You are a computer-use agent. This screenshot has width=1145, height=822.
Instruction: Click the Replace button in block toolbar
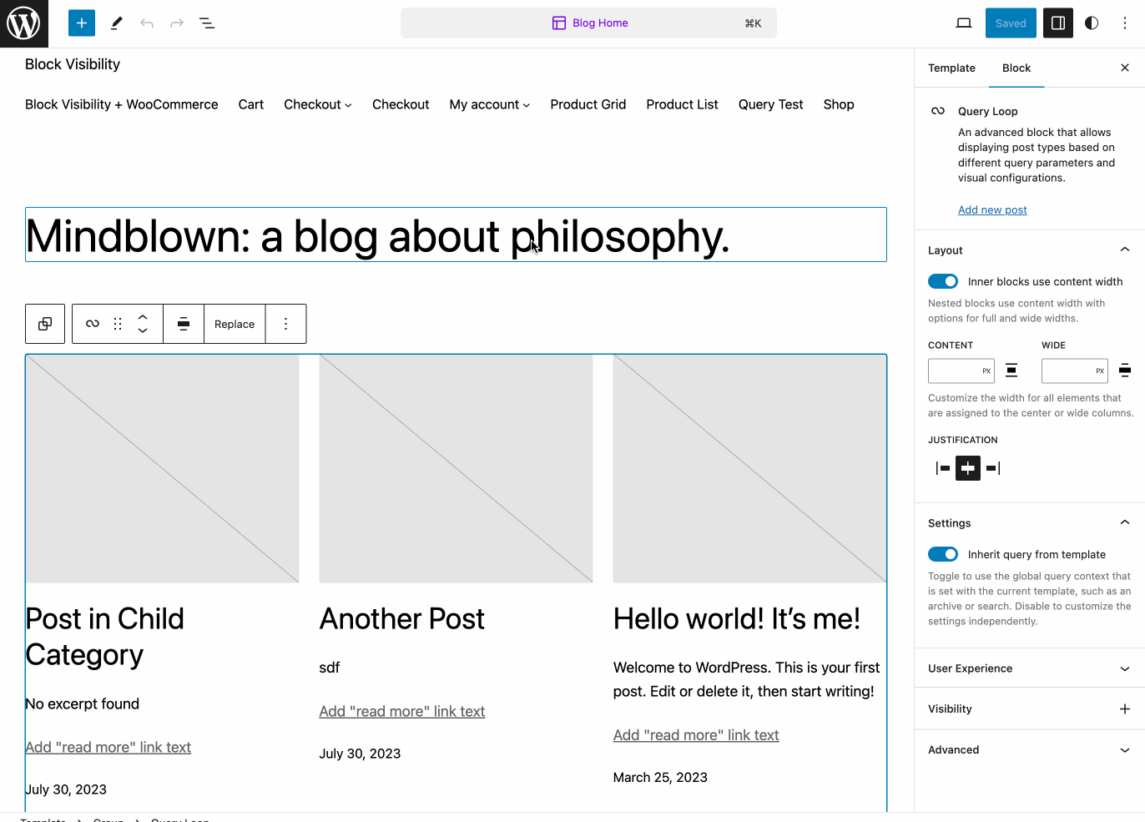click(x=235, y=324)
